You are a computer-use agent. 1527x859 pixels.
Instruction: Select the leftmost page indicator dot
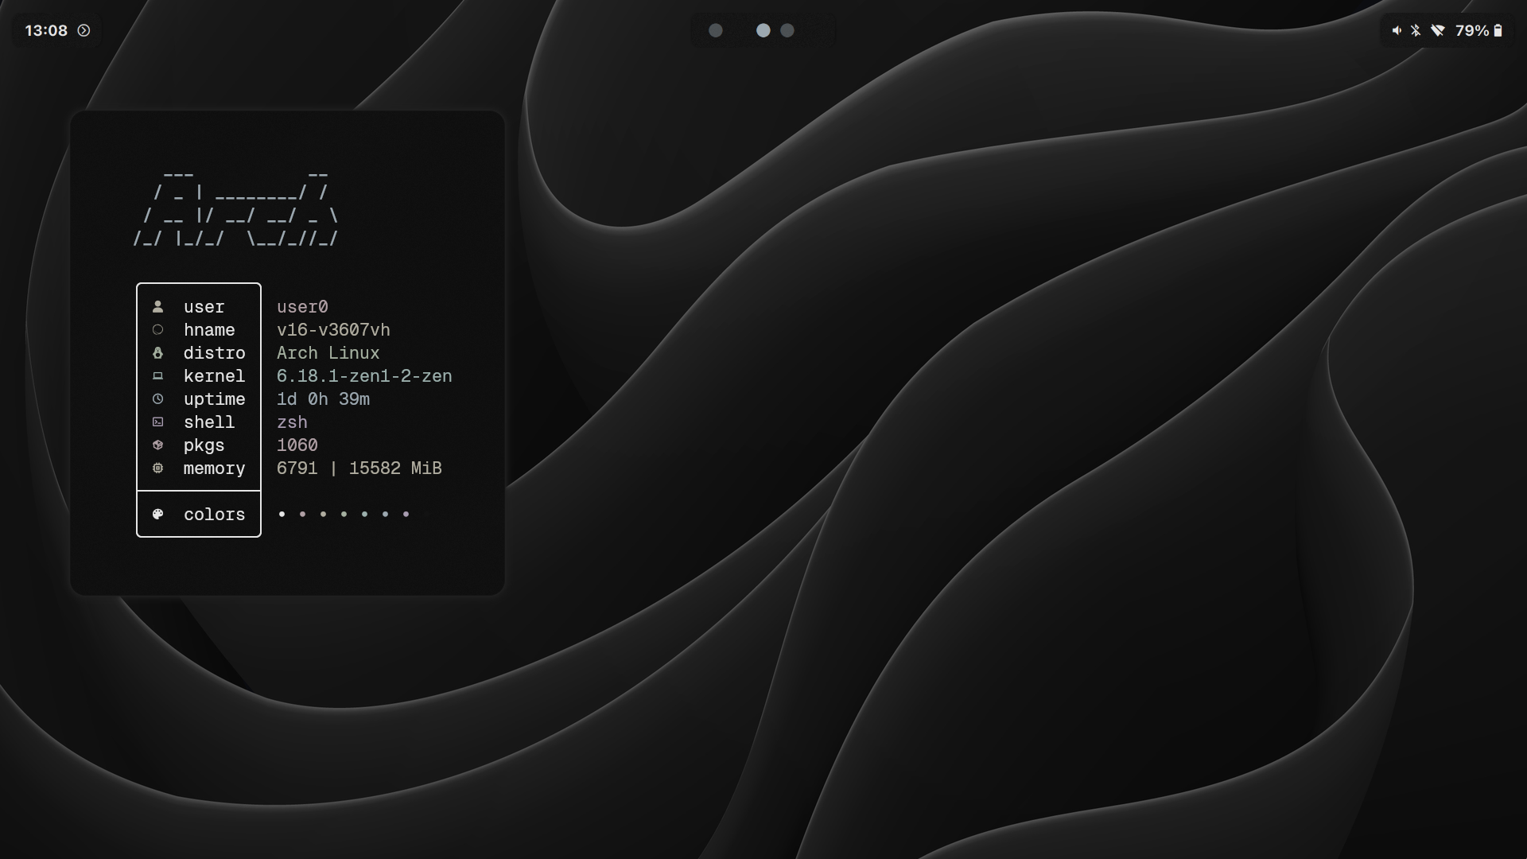(x=717, y=30)
